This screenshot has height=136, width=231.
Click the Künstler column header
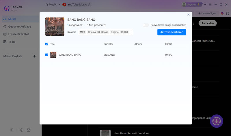point(108,44)
